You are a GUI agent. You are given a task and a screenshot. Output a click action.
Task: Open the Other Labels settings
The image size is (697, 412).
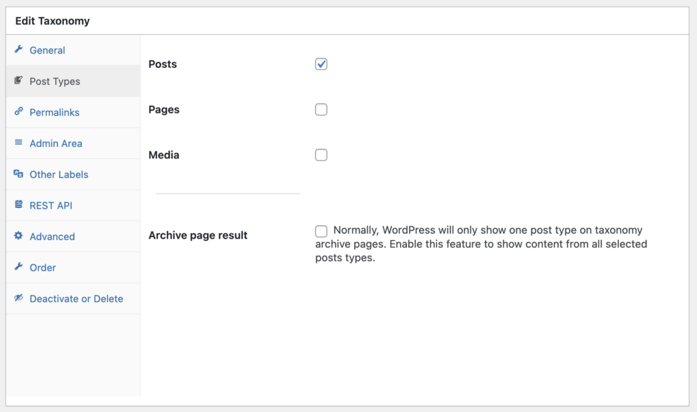tap(58, 174)
